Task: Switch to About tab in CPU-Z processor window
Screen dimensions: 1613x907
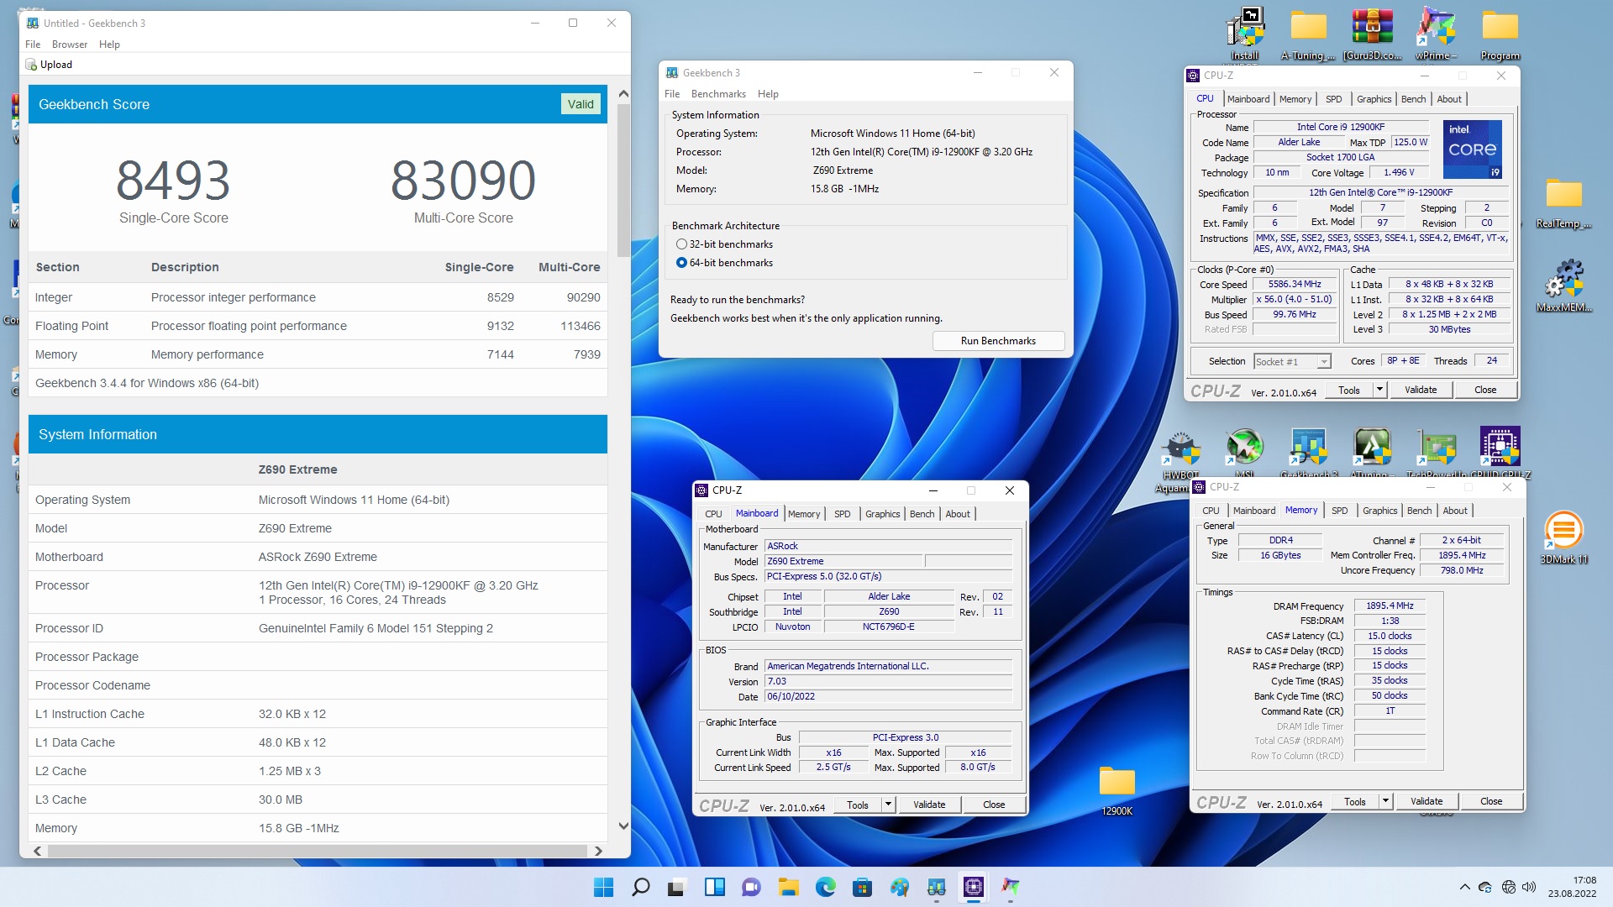Action: point(1449,99)
